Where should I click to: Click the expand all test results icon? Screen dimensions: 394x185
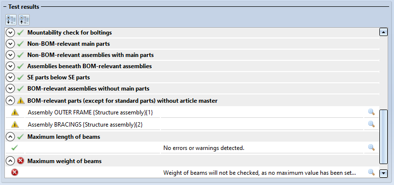pyautogui.click(x=11, y=20)
